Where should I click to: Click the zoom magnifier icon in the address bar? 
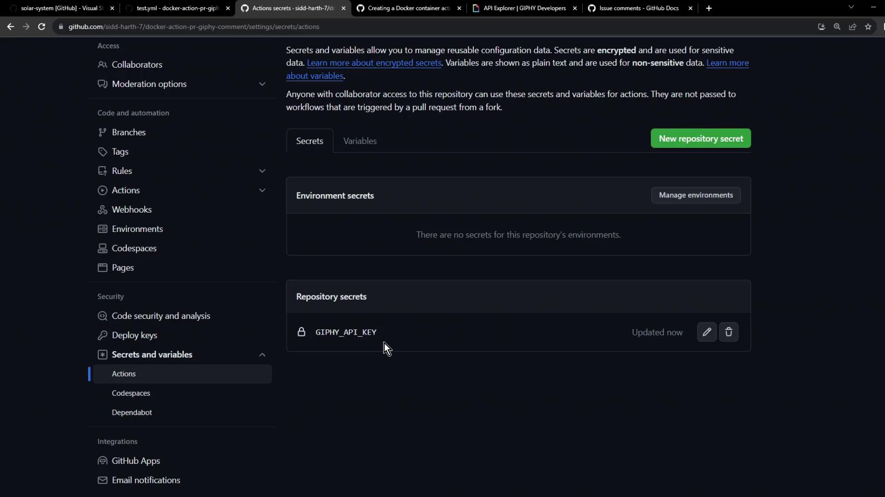[837, 27]
